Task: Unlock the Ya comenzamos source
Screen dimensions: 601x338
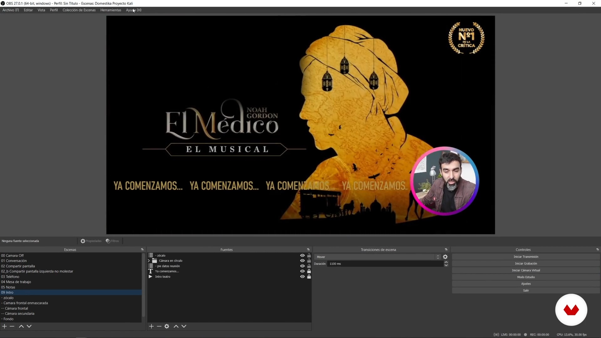Action: coord(309,271)
